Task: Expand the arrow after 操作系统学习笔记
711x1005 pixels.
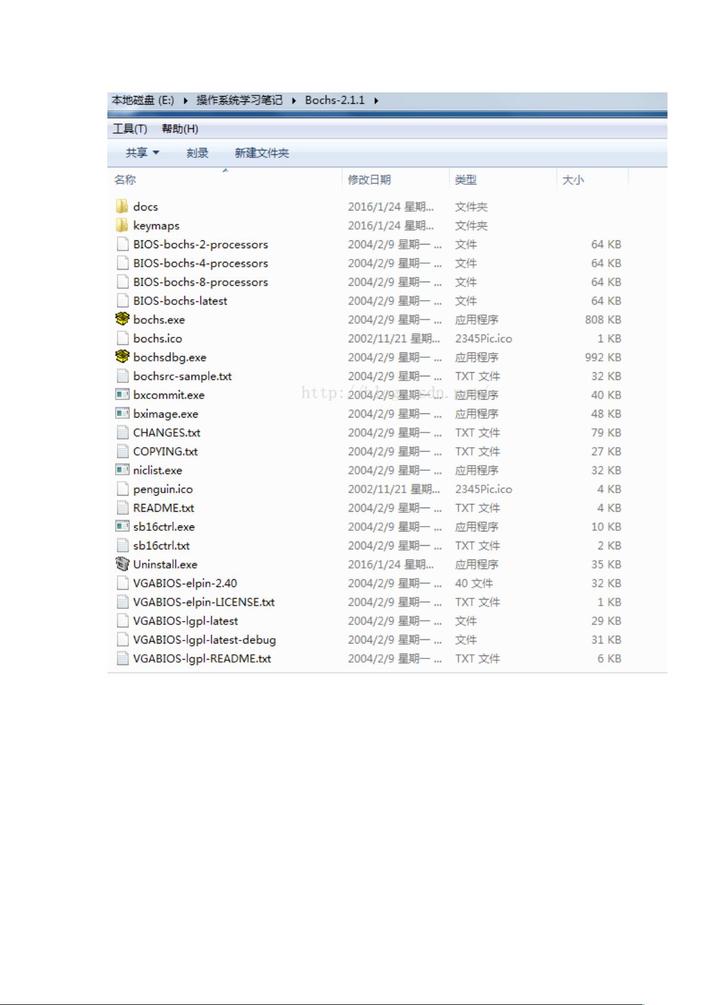Action: pyautogui.click(x=294, y=101)
